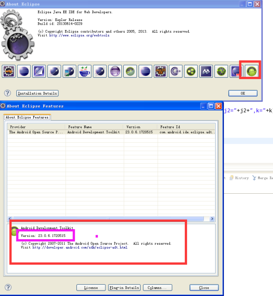The height and width of the screenshot is (296, 273).
Task: Click the License button
Action: [91, 288]
